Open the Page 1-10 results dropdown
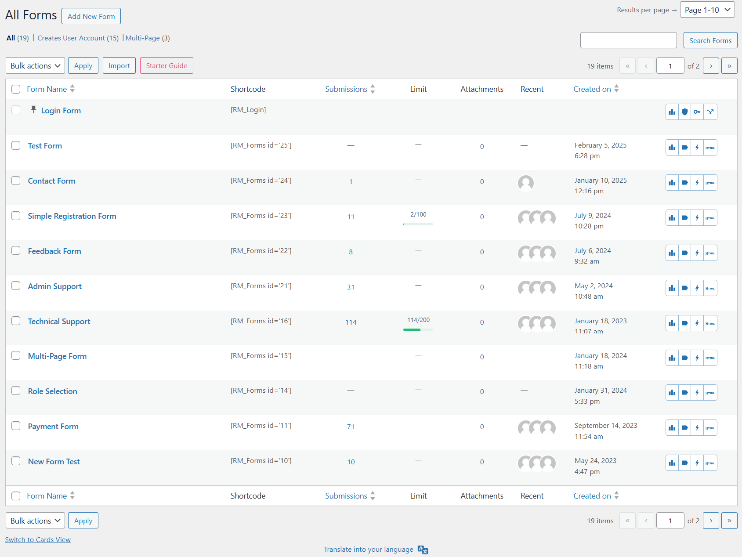742x557 pixels. pyautogui.click(x=707, y=9)
